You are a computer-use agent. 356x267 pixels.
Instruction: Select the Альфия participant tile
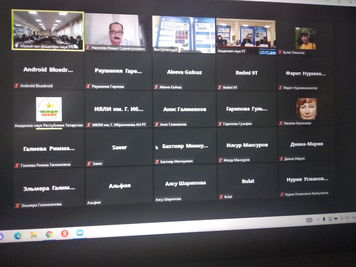[x=119, y=186]
